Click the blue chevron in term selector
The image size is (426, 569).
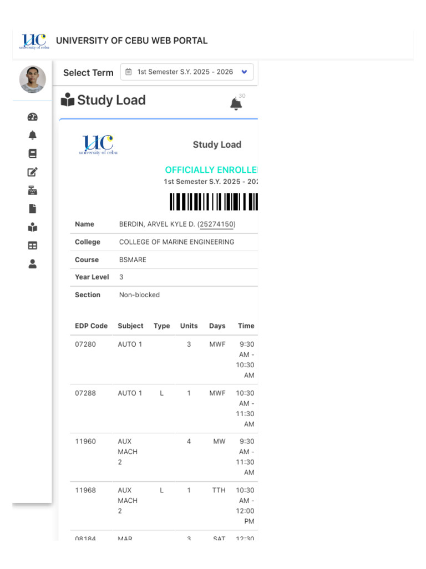(x=244, y=72)
